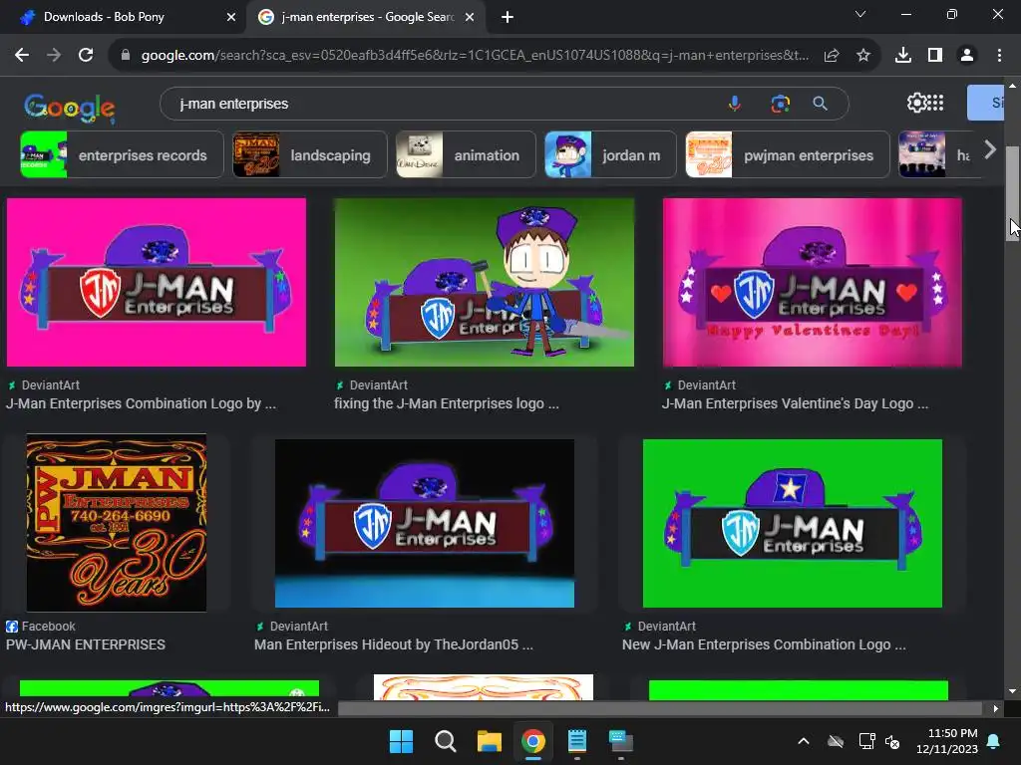The width and height of the screenshot is (1021, 765).
Task: Open Chrome downloads icon
Action: [x=903, y=56]
